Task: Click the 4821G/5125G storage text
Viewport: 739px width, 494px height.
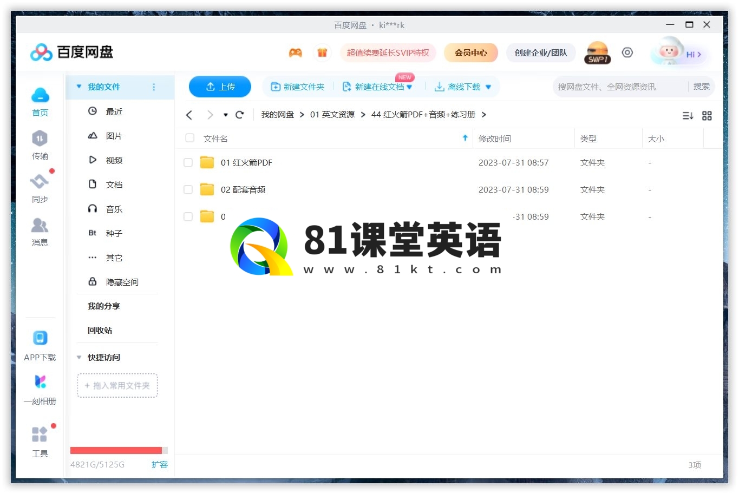Action: pyautogui.click(x=97, y=464)
